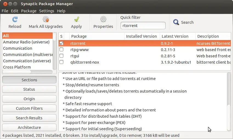Image resolution: width=233 pixels, height=139 pixels.
Task: Click the sections list horizontal scrollbar
Action: click(x=27, y=72)
